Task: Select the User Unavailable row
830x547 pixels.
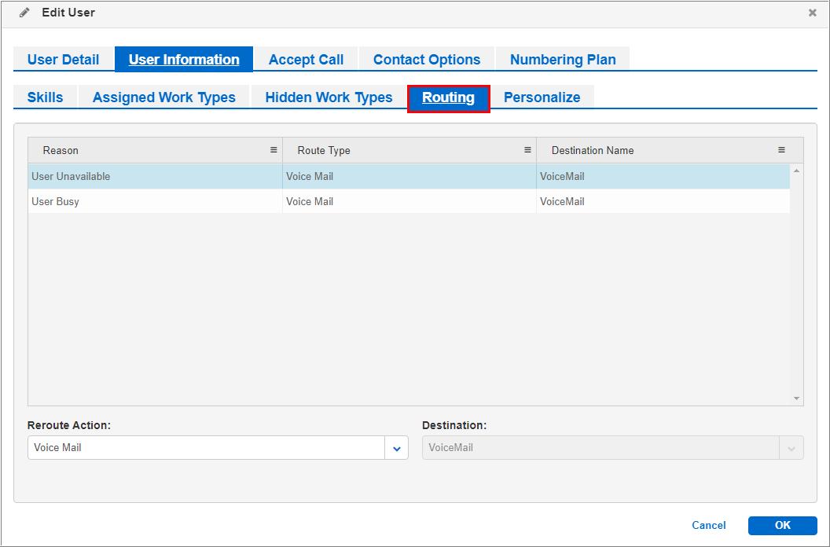Action: tap(314, 176)
